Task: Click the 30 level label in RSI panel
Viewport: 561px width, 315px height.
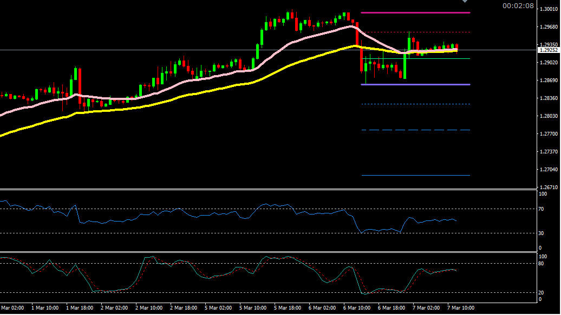Action: [x=542, y=233]
